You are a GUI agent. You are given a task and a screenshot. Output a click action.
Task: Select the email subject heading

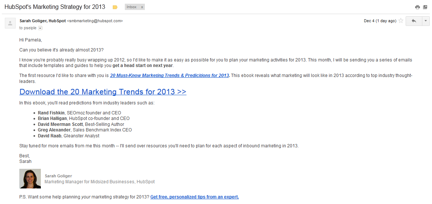[55, 7]
